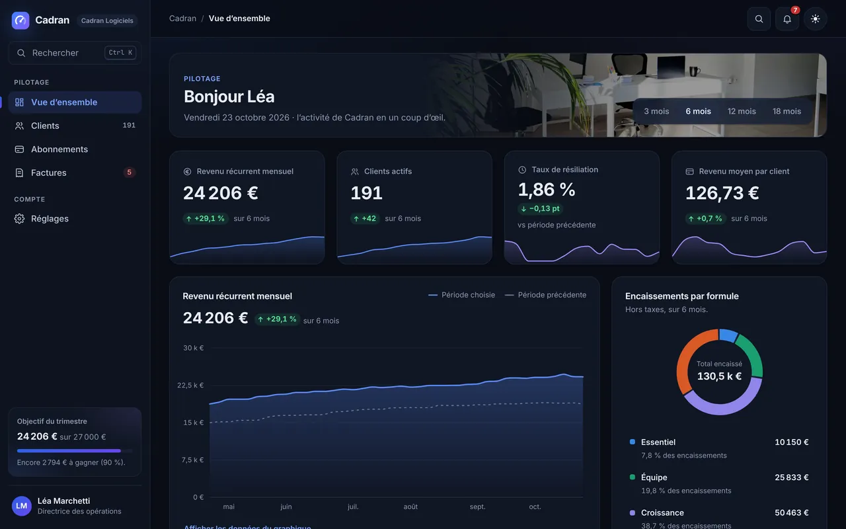
Task: Click the magnifier icon inside Rechercher field
Action: pyautogui.click(x=21, y=53)
